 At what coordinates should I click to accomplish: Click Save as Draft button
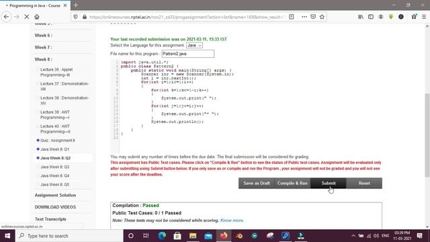pos(257,184)
